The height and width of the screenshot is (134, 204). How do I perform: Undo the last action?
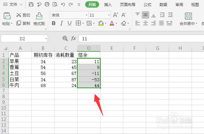click(63, 4)
